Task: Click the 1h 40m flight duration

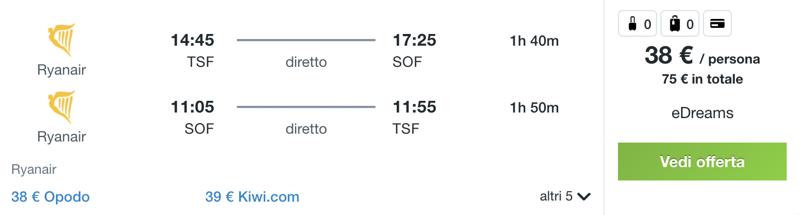Action: coord(534,41)
